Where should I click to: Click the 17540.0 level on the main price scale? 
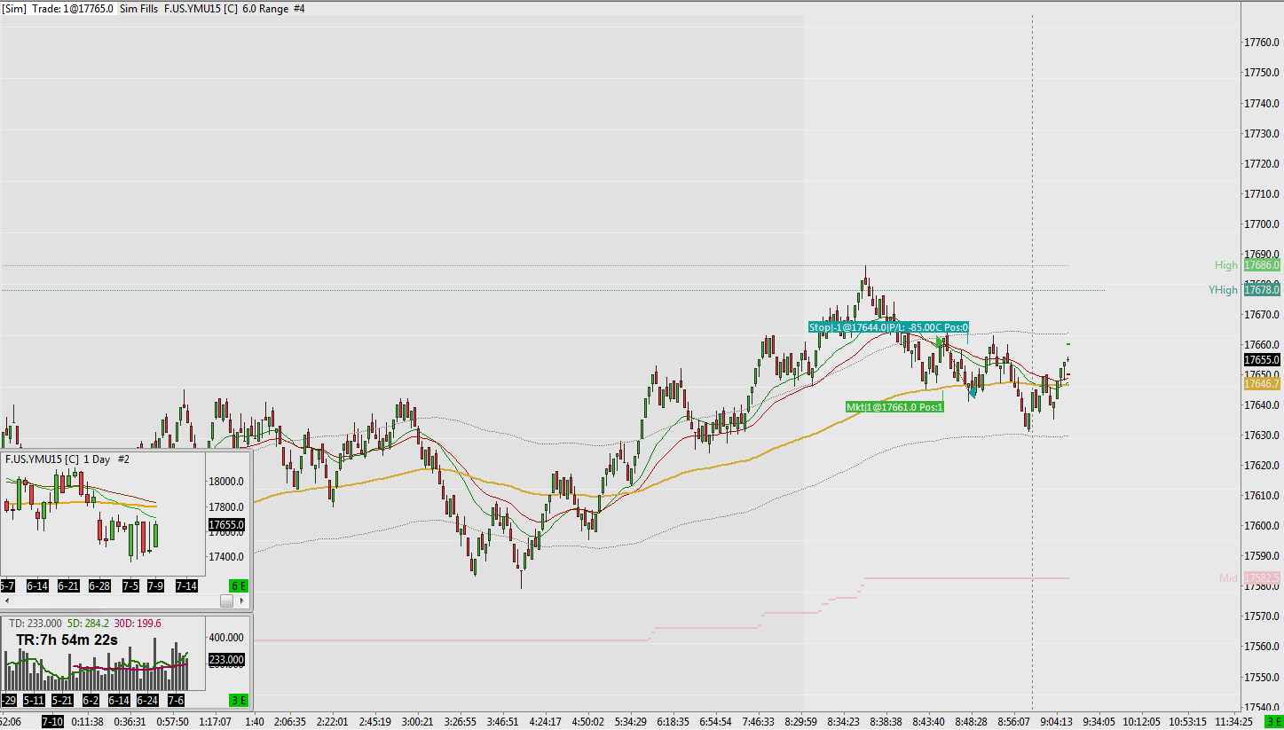coord(1262,707)
